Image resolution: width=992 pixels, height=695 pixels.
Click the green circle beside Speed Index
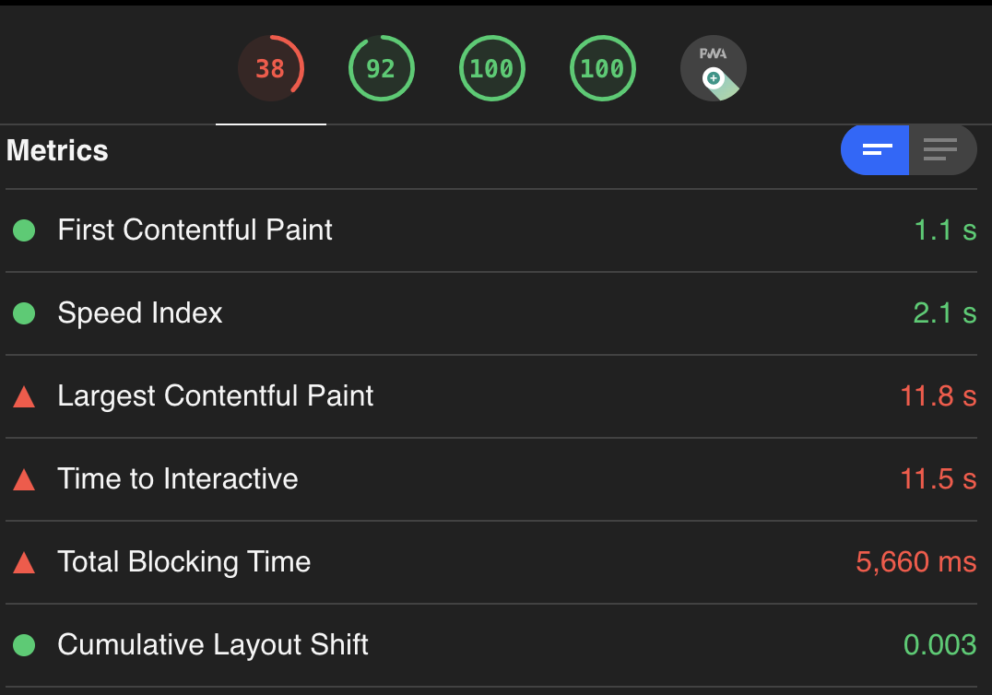point(24,313)
